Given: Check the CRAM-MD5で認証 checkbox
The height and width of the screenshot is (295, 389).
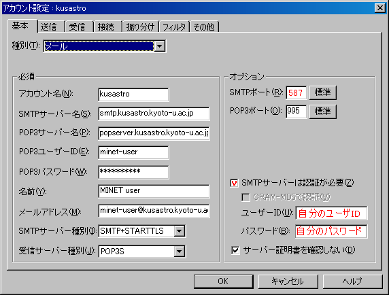Looking at the screenshot, I should [x=246, y=197].
